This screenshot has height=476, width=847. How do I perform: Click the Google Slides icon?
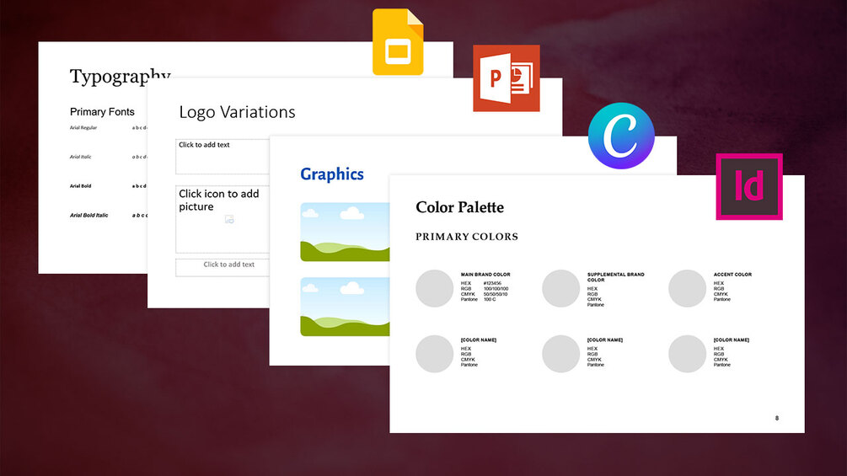coord(398,42)
